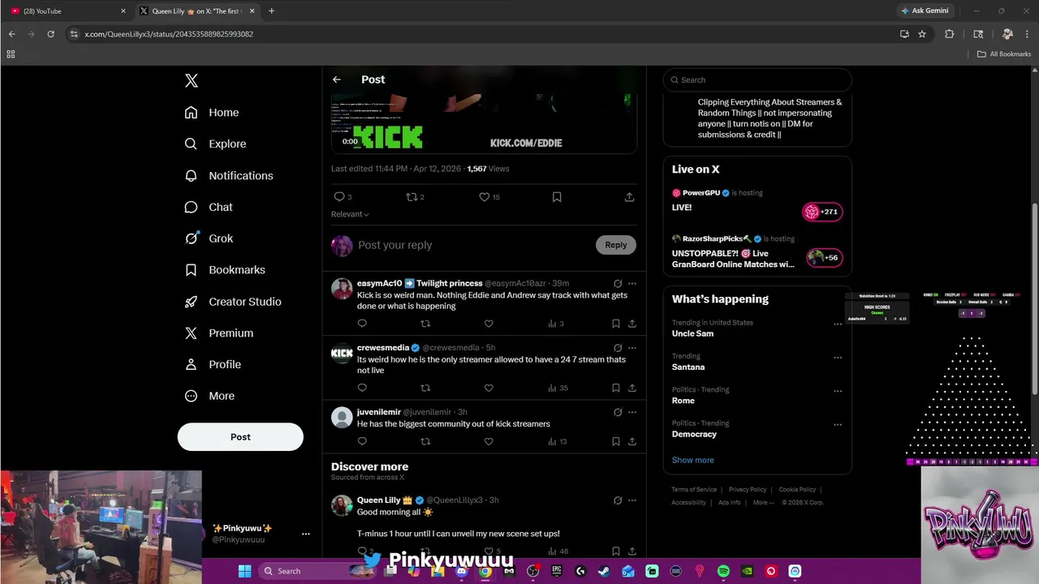Open Windows Start menu
Viewport: 1039px width, 584px height.
[x=244, y=571]
